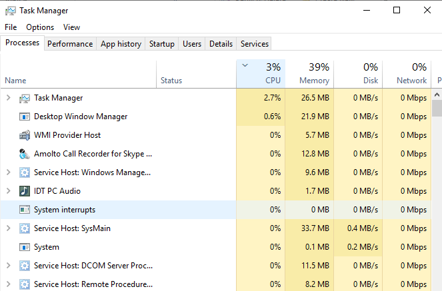Image resolution: width=442 pixels, height=291 pixels.
Task: Click the Amolto Call Recorder icon
Action: click(25, 154)
